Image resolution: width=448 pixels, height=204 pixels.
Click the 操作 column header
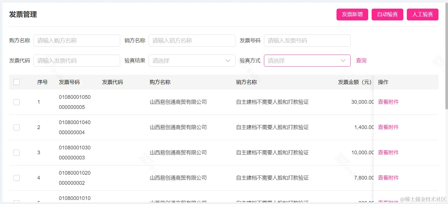pos(383,82)
